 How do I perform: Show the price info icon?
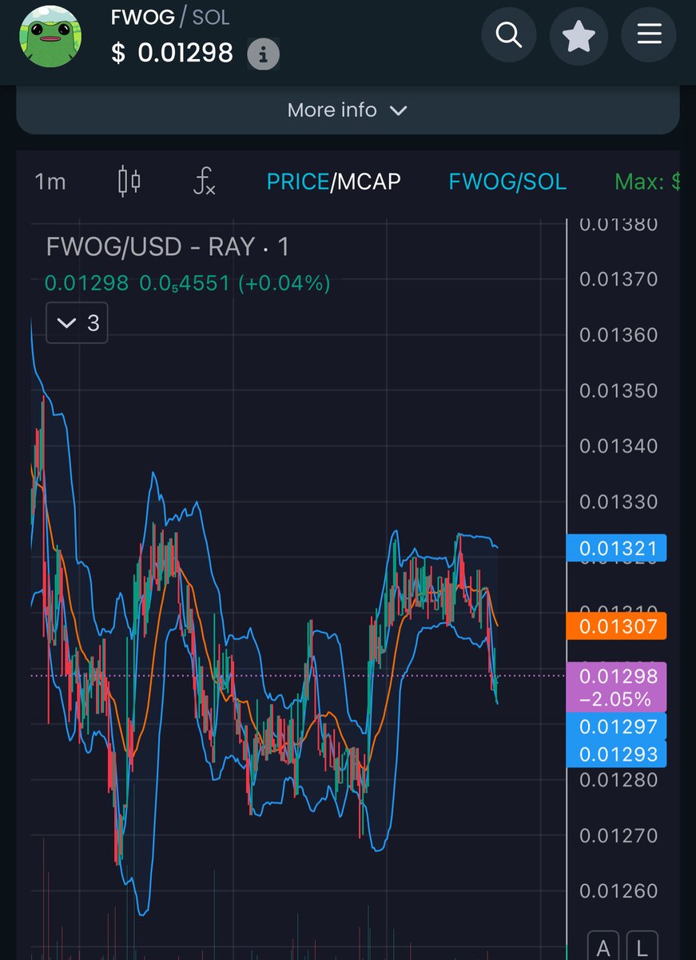[x=263, y=54]
